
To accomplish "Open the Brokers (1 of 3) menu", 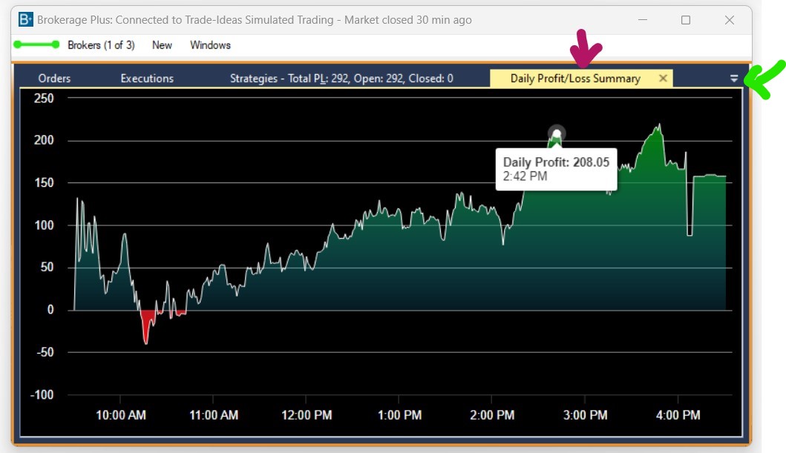I will pos(101,45).
